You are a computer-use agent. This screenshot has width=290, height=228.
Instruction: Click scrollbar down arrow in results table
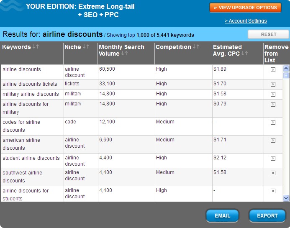[x=286, y=198]
